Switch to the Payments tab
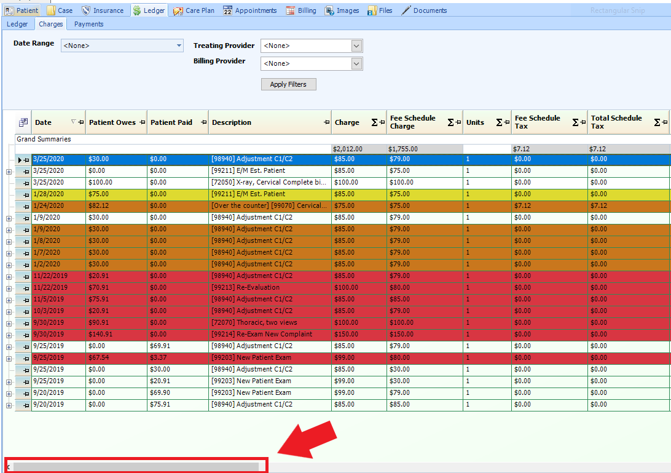The height and width of the screenshot is (473, 671). pyautogui.click(x=88, y=24)
